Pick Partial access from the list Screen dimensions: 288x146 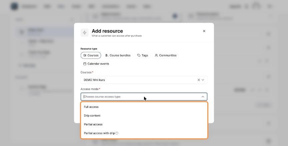(144, 124)
